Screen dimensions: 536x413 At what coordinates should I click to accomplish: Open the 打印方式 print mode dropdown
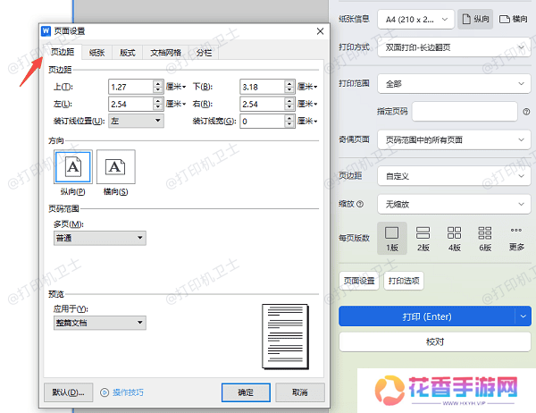pyautogui.click(x=454, y=47)
